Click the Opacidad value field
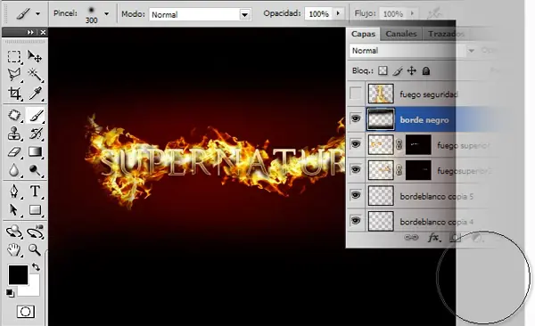The image size is (535, 326). click(x=318, y=13)
